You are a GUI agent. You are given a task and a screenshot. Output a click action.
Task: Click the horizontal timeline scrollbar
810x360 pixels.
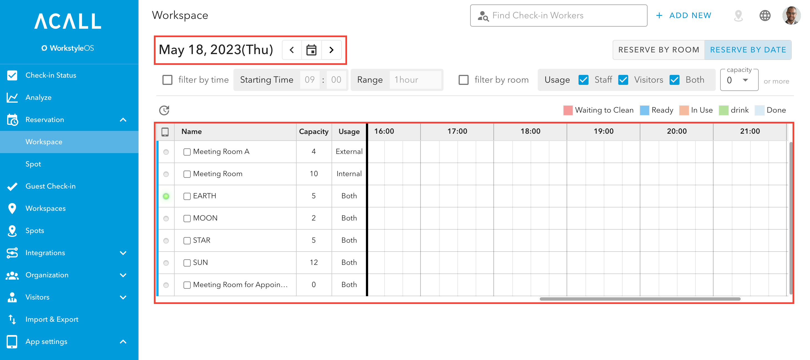tap(640, 299)
